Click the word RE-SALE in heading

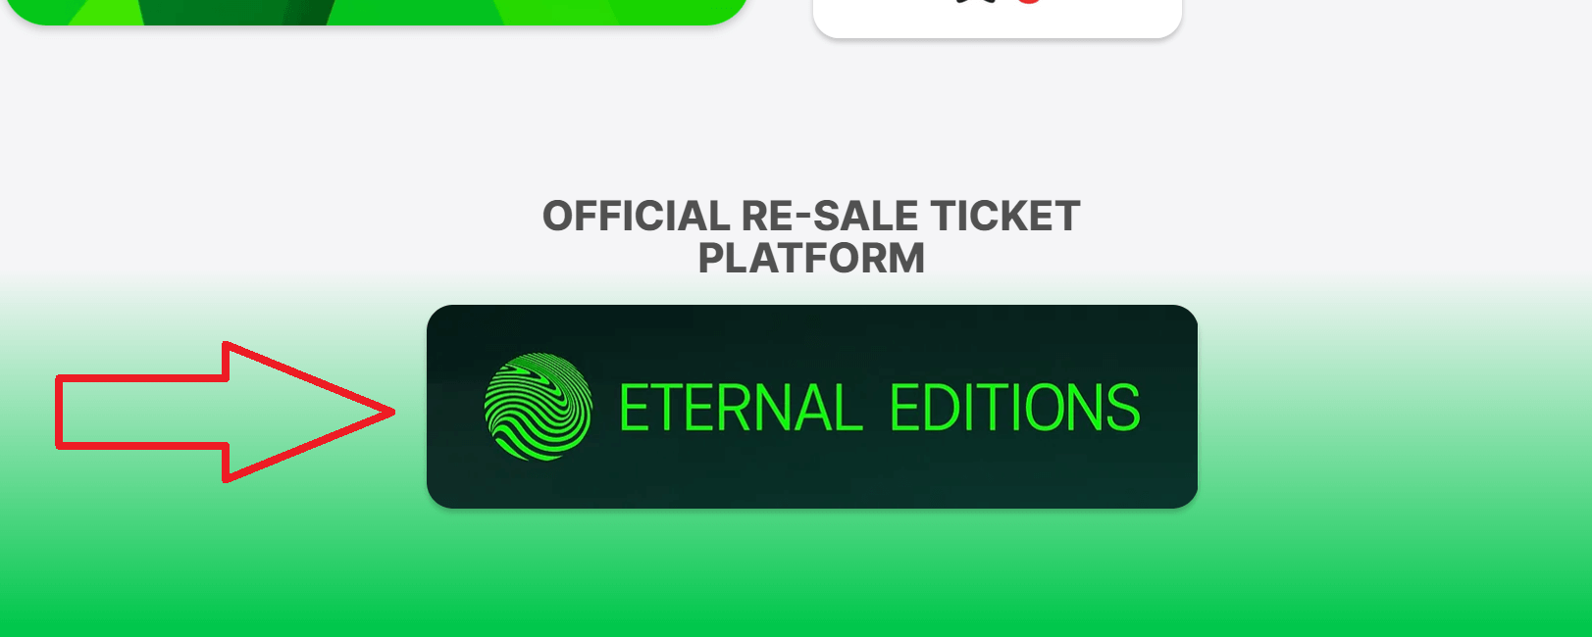(x=830, y=217)
